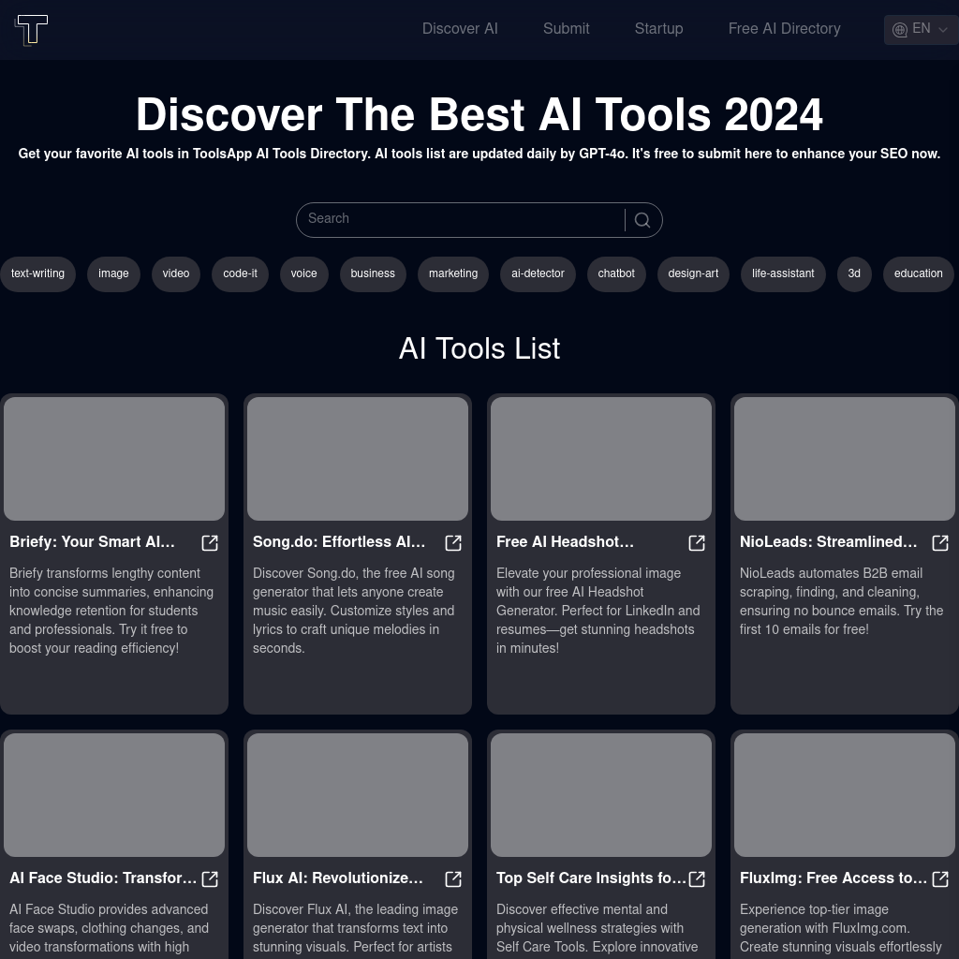Open Free AI Headshot external link icon
This screenshot has height=959, width=959.
pos(697,543)
